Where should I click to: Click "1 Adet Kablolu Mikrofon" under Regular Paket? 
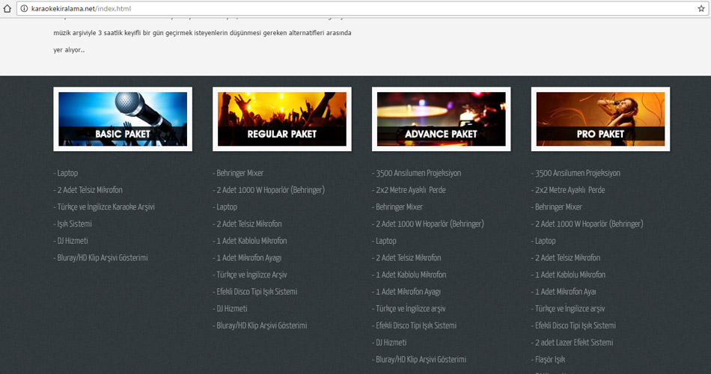click(250, 241)
